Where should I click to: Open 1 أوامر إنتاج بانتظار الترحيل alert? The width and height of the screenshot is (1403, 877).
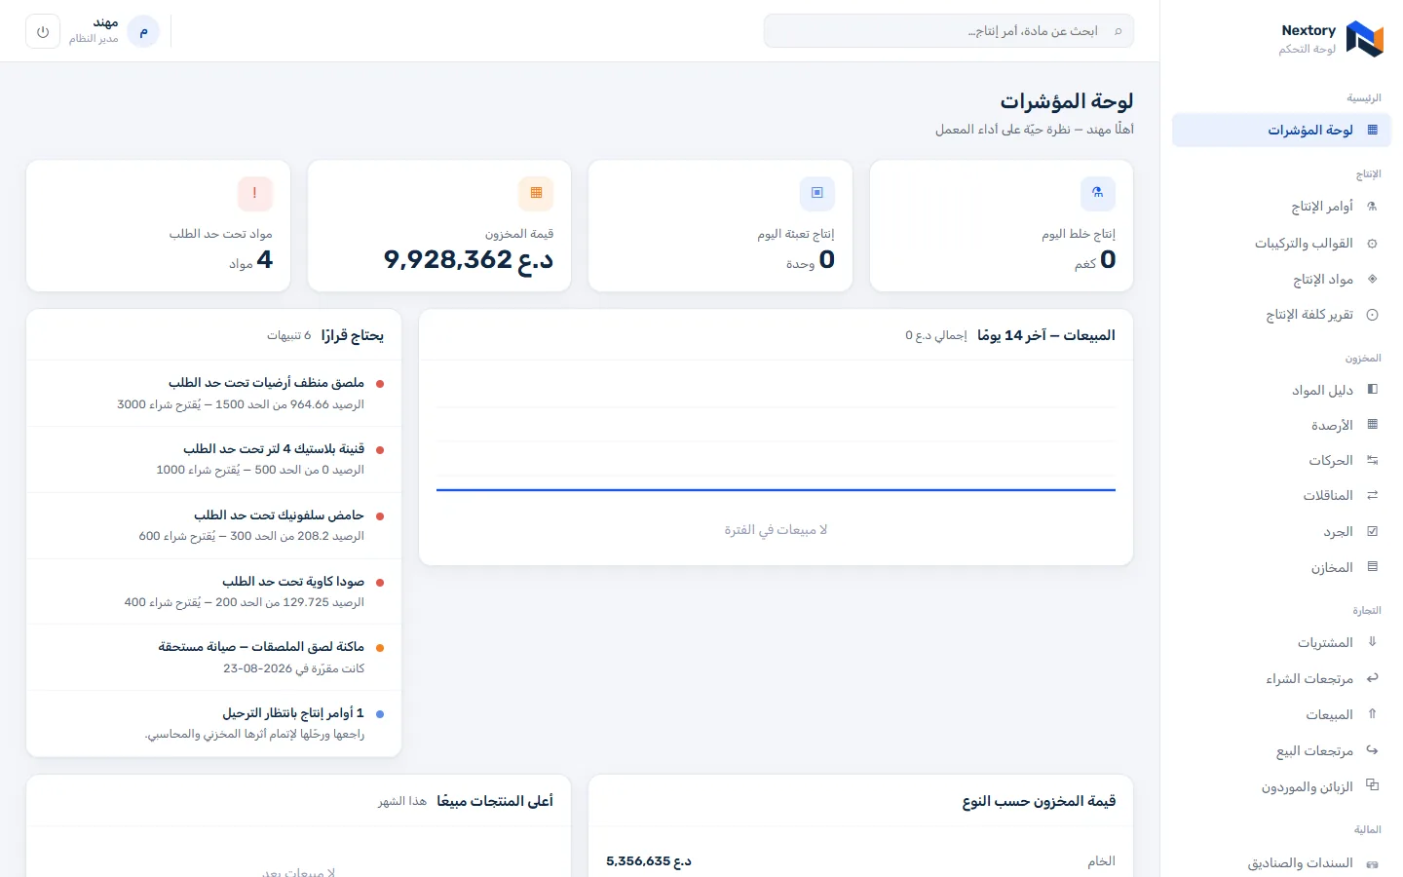click(214, 724)
